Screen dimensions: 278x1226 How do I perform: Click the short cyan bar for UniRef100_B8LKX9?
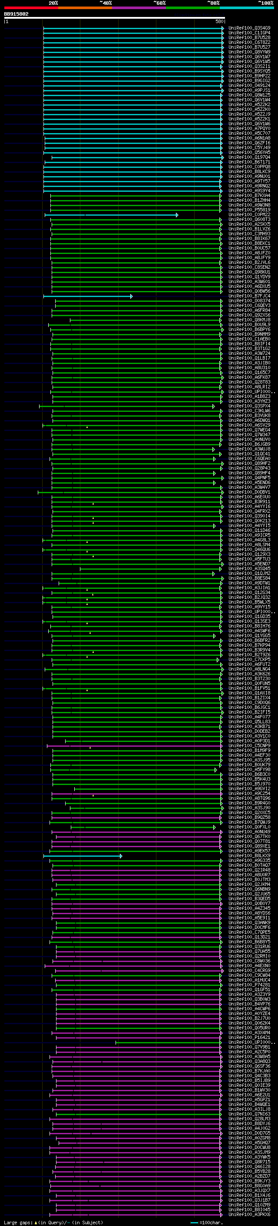coord(83,856)
